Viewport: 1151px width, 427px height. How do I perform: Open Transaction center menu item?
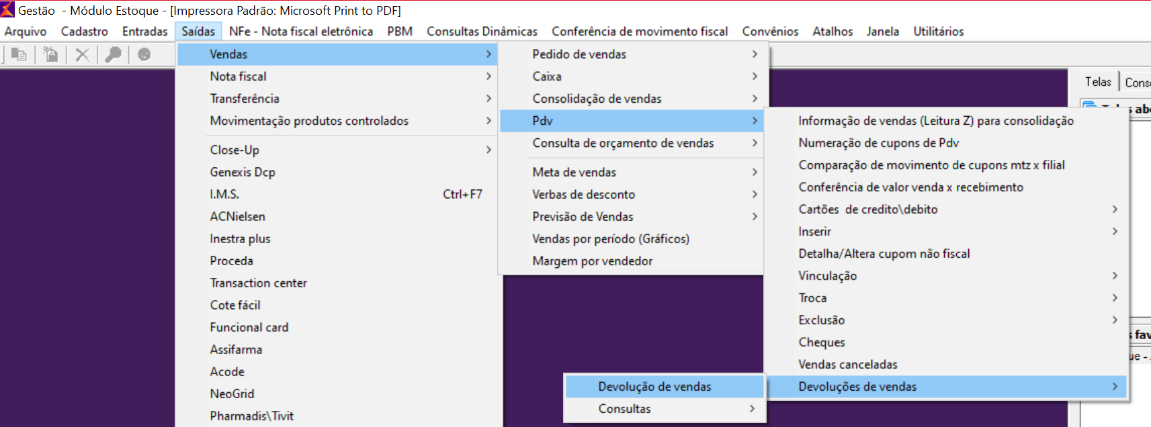click(258, 283)
